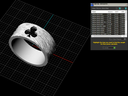Screen dimensions: 128x96
Task: Click the Metal Weights scale icon in title bar
Action: point(92,5)
